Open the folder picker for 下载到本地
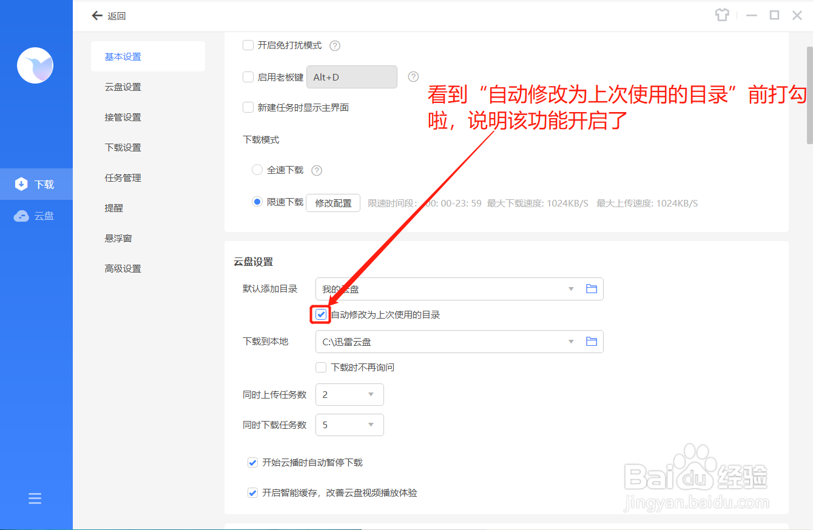The height and width of the screenshot is (530, 813). [x=592, y=341]
